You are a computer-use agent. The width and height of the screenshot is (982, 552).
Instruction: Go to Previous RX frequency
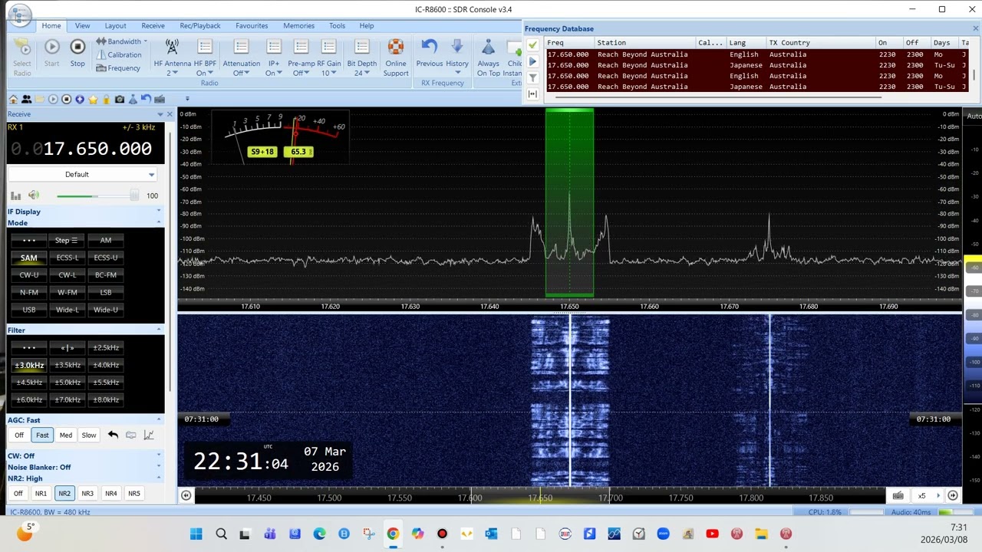[x=430, y=52]
